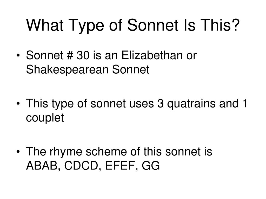Click the word 'What' in the title

[x=45, y=25]
